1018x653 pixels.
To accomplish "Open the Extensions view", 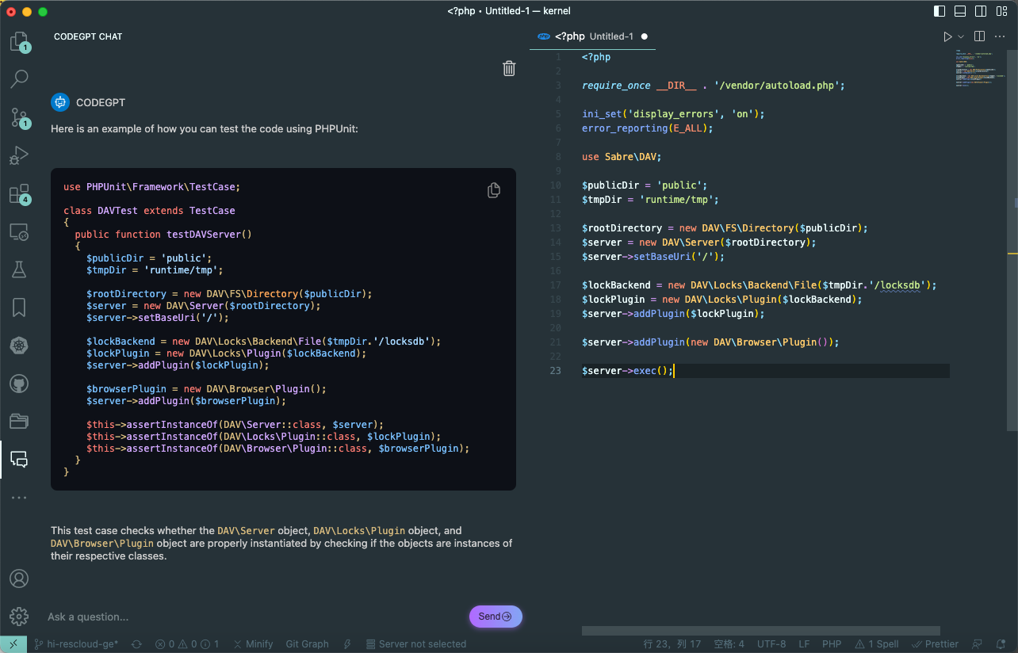I will click(x=19, y=194).
